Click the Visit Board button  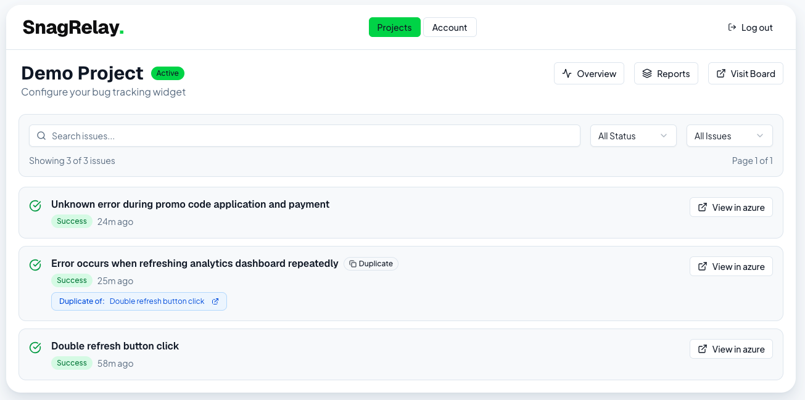coord(746,73)
